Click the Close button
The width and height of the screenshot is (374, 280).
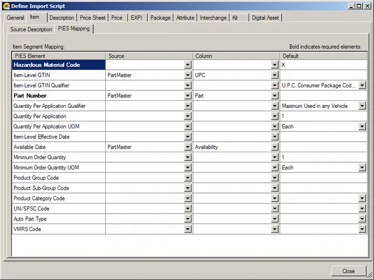coord(348,271)
